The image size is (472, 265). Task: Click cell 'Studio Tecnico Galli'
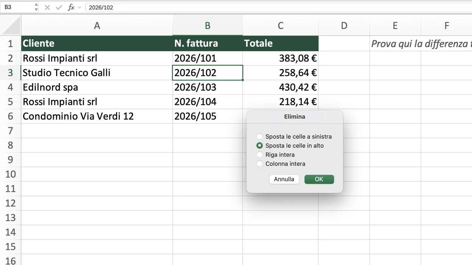(97, 73)
